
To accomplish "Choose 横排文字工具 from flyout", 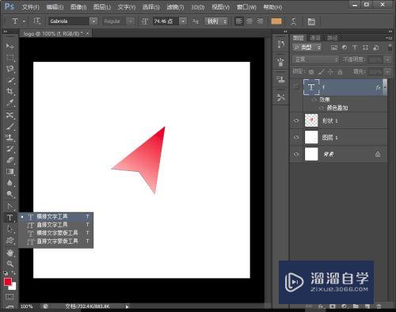I will (55, 217).
